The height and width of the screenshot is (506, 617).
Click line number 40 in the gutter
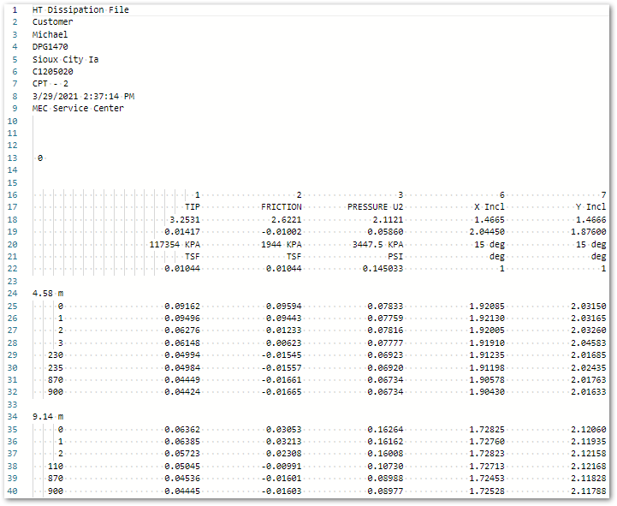coord(13,491)
